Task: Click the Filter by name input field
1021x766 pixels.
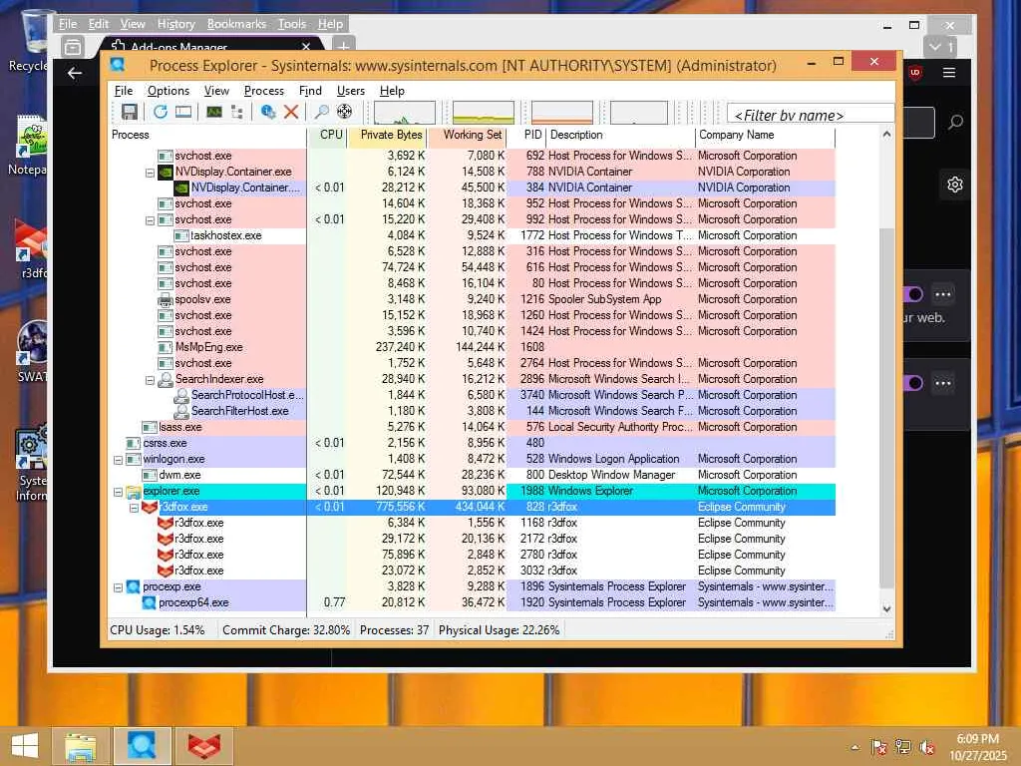Action: [811, 115]
